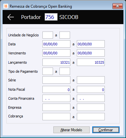Click the first Tipo de Pagamento field
Viewport: 126px width, 138px height.
pyautogui.click(x=48, y=71)
